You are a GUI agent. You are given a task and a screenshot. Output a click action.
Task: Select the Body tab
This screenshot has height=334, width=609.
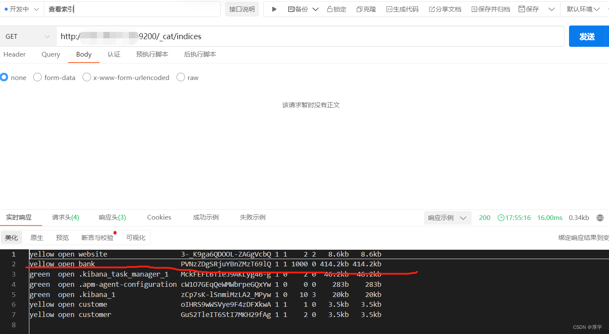coord(84,54)
